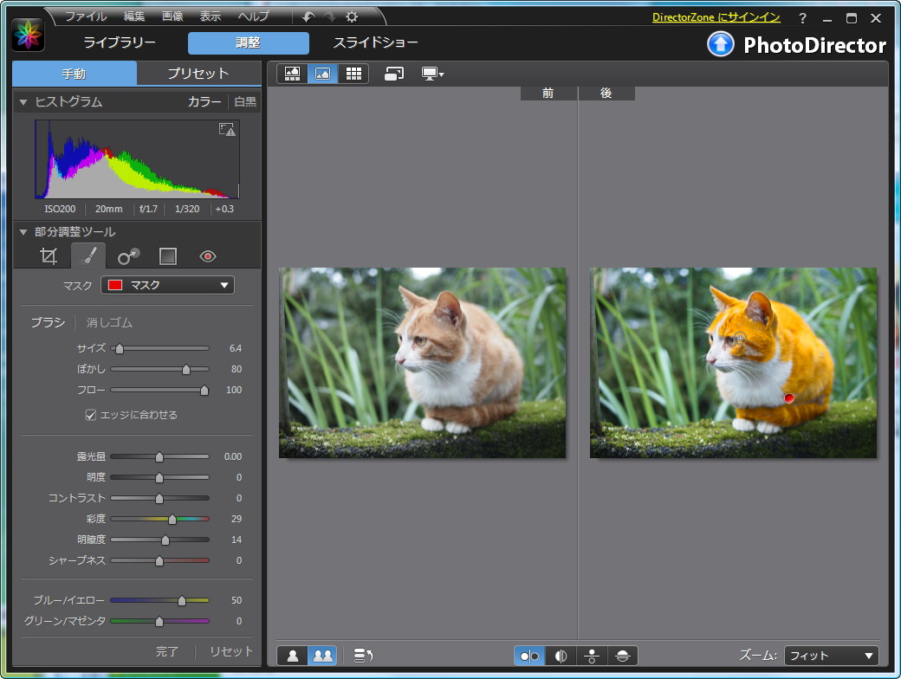Open the ファイル menu
The height and width of the screenshot is (679, 901).
[83, 16]
